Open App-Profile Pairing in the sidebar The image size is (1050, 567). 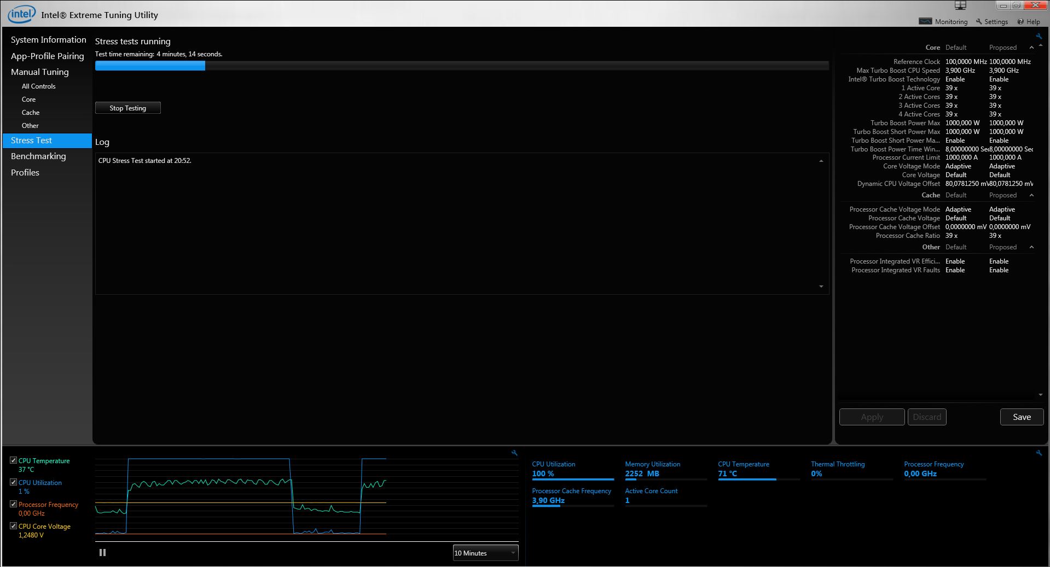48,56
